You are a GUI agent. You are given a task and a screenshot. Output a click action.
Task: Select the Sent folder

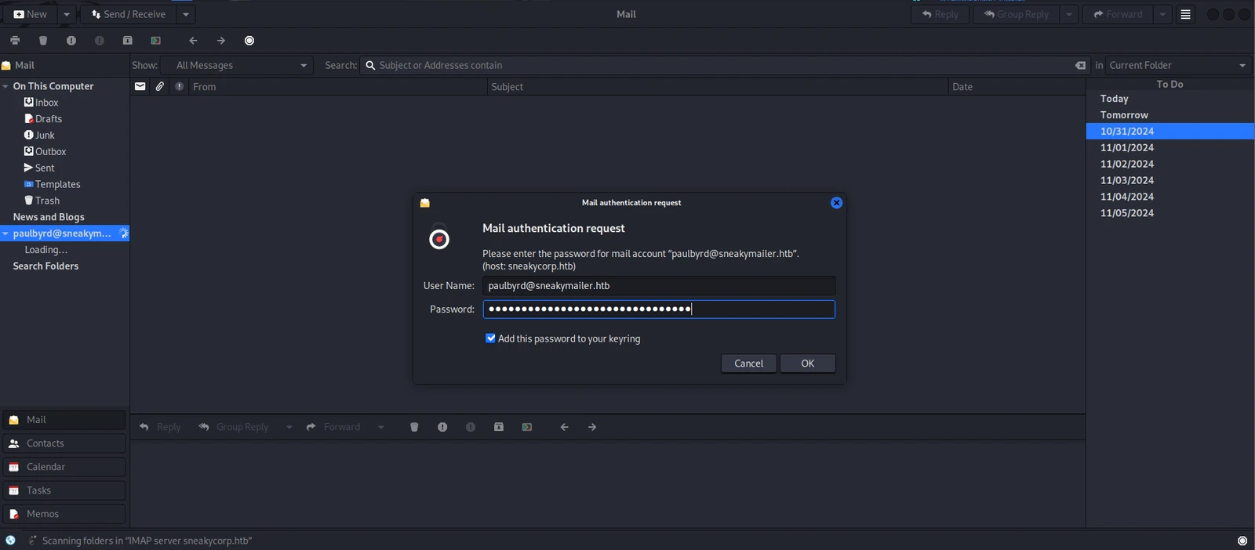39,168
